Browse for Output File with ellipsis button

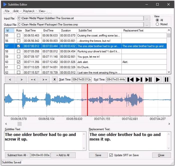pyautogui.click(x=147, y=24)
